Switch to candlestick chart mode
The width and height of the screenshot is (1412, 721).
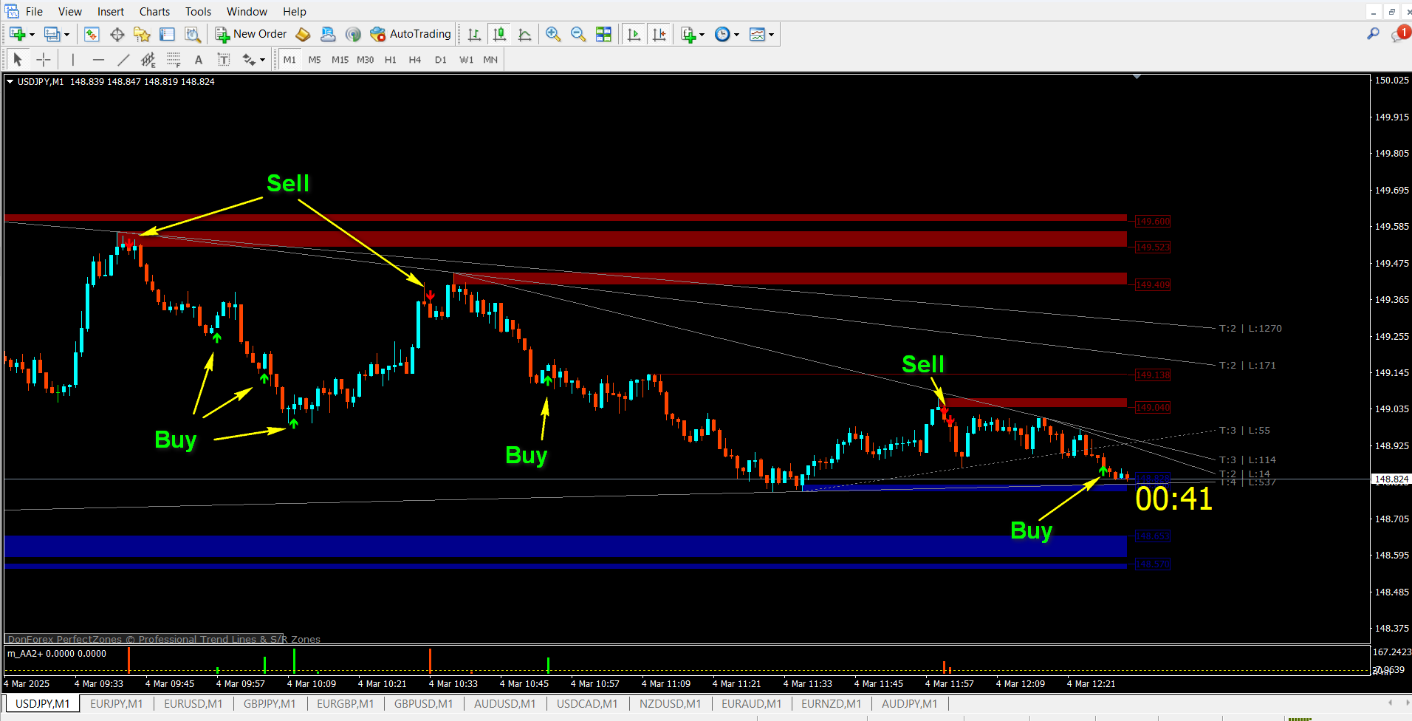[x=499, y=34]
